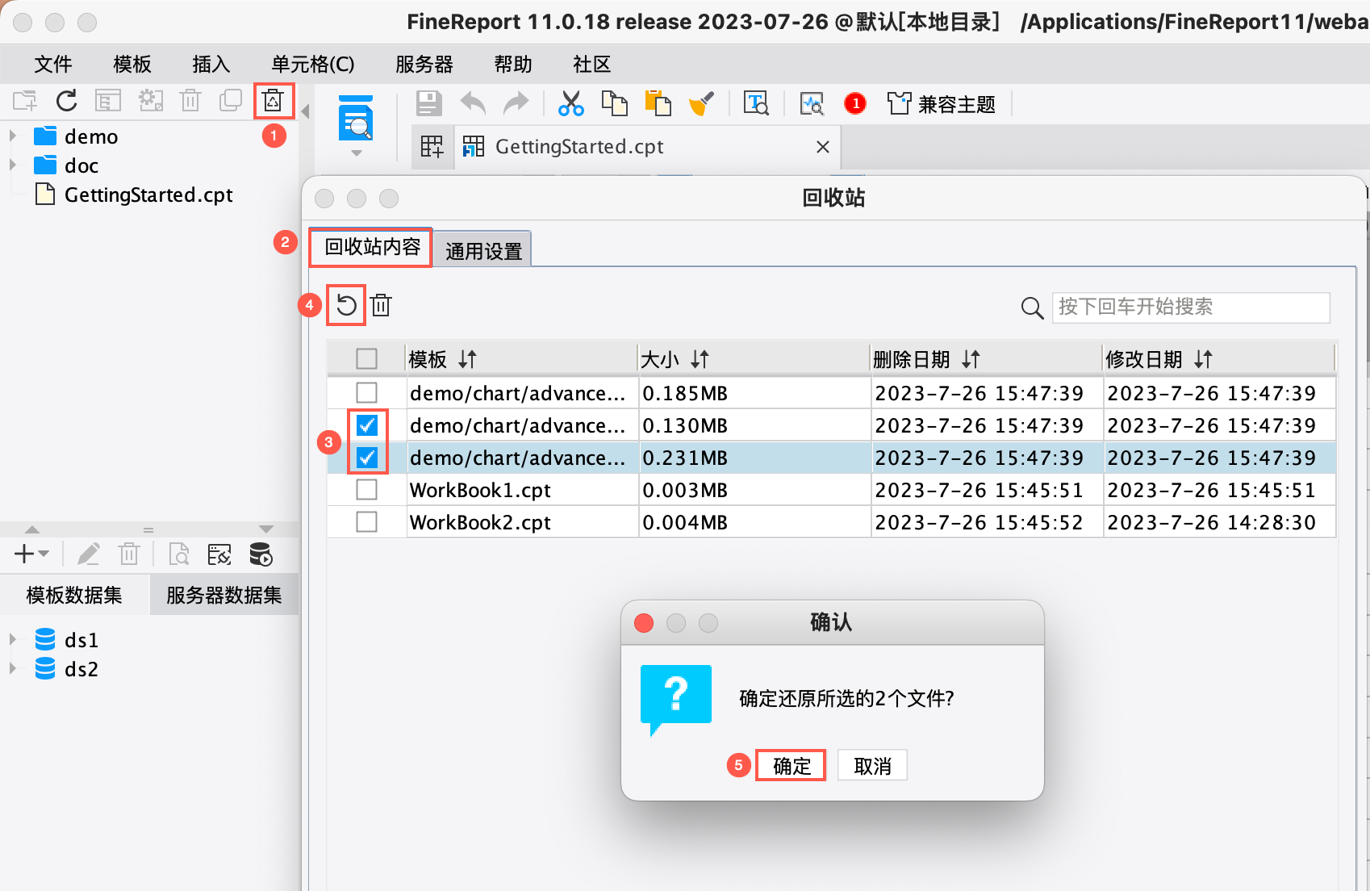
Task: Click the redo arrow in the main toolbar
Action: click(x=516, y=103)
